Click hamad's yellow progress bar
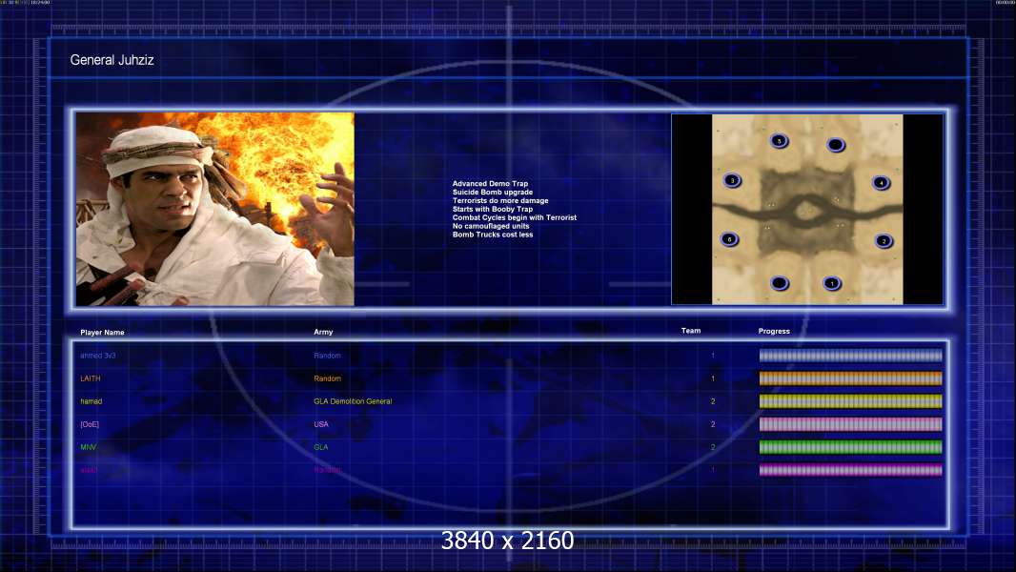 (851, 401)
